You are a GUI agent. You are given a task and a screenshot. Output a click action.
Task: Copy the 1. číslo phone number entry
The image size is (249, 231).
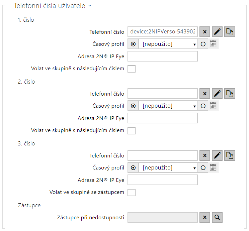pos(230,32)
